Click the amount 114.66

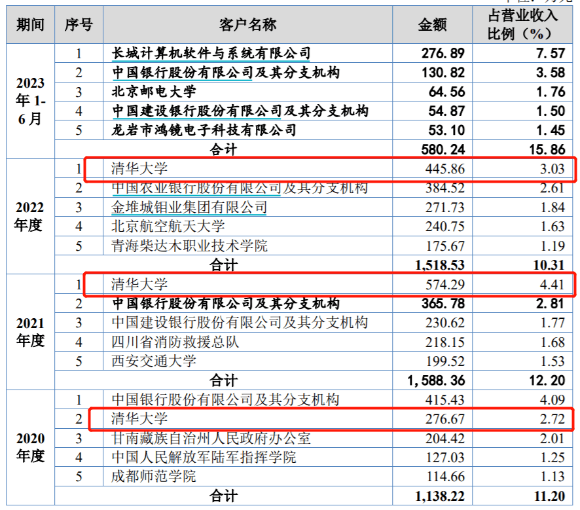(x=445, y=477)
